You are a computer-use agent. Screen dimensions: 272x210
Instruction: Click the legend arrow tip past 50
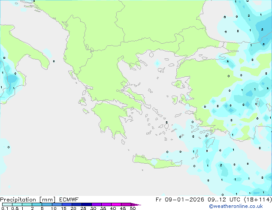tap(136, 204)
